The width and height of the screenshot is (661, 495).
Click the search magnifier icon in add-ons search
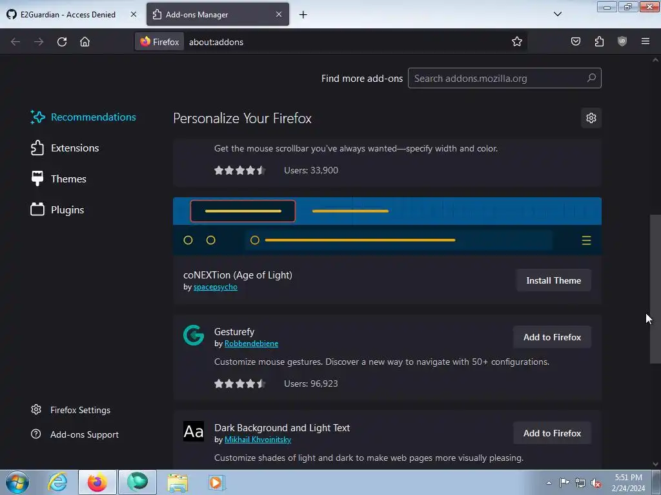[591, 78]
